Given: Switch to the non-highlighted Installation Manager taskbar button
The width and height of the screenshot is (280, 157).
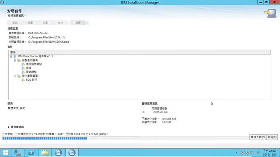Looking at the screenshot, I should point(58,153).
